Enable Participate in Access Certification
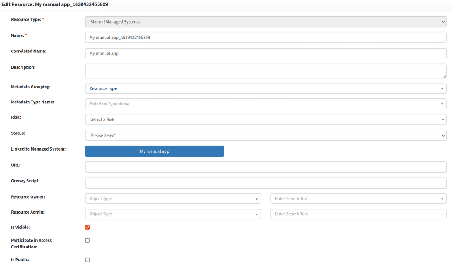 (x=87, y=240)
